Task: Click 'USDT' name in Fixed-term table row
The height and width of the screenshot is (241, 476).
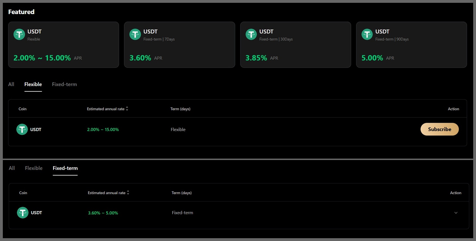Action: tap(36, 213)
